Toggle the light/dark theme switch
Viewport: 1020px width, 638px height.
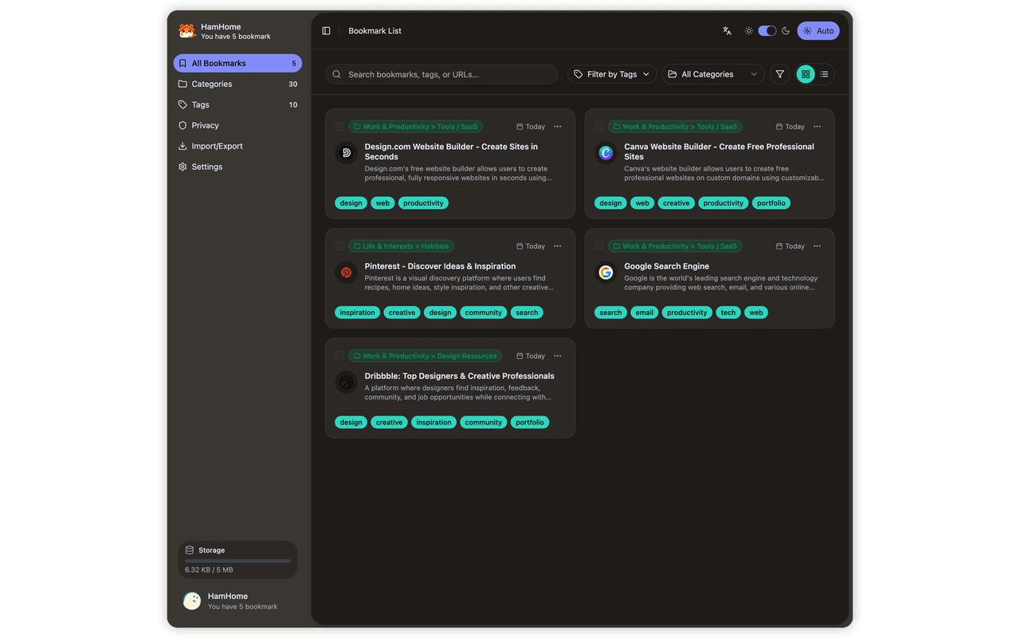coord(767,31)
